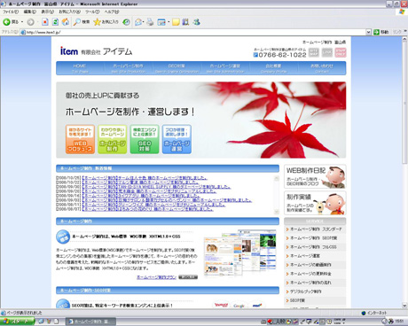Select Contact navigation item
This screenshot has width=408, height=326.
[322, 68]
